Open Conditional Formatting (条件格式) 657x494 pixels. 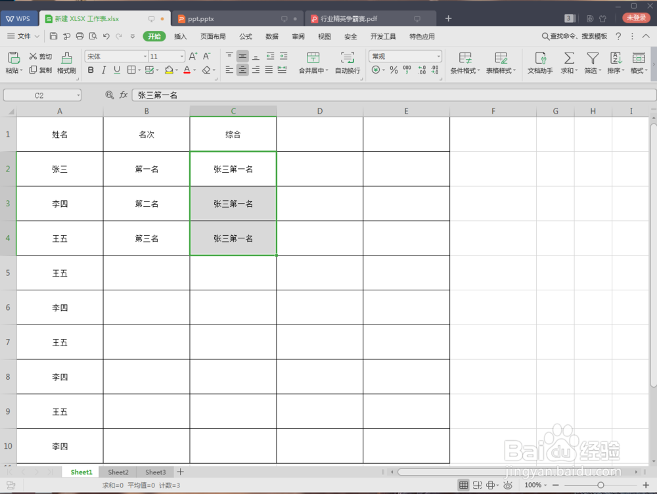pos(464,63)
